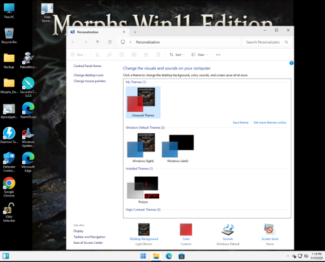Screen dimensions: 325x262
Task: Click the Save theme link
Action: click(x=240, y=122)
